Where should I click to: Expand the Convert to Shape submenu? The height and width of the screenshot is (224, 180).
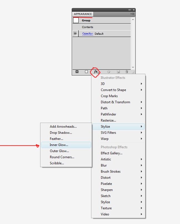tap(118, 90)
